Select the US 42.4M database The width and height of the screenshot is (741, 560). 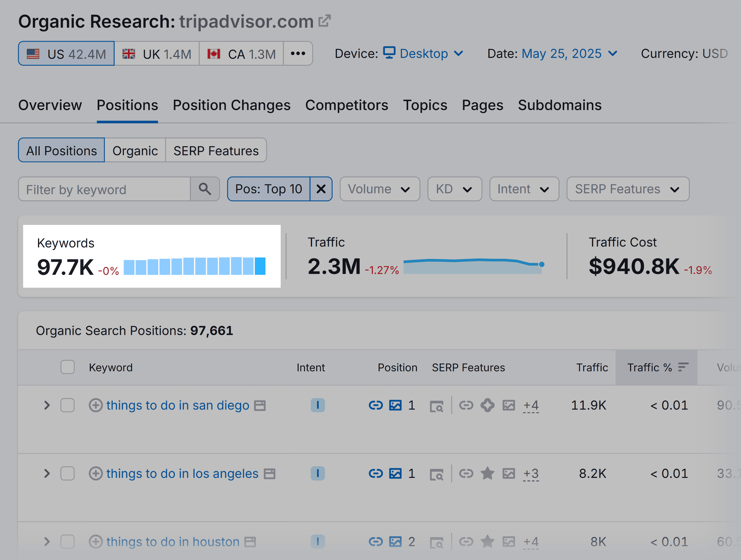click(x=66, y=54)
